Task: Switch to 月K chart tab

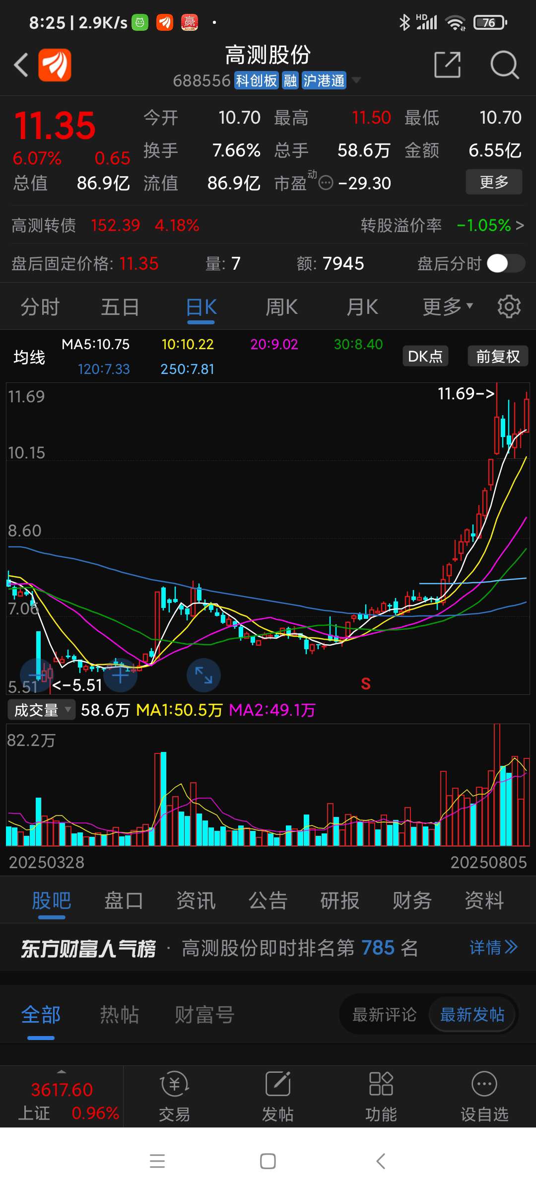Action: pos(362,306)
